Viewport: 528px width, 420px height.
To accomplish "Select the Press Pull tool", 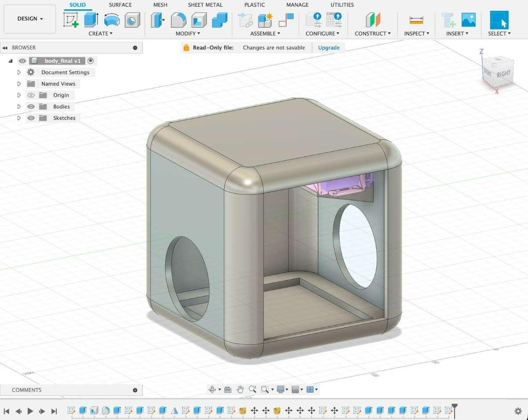I will click(x=158, y=20).
